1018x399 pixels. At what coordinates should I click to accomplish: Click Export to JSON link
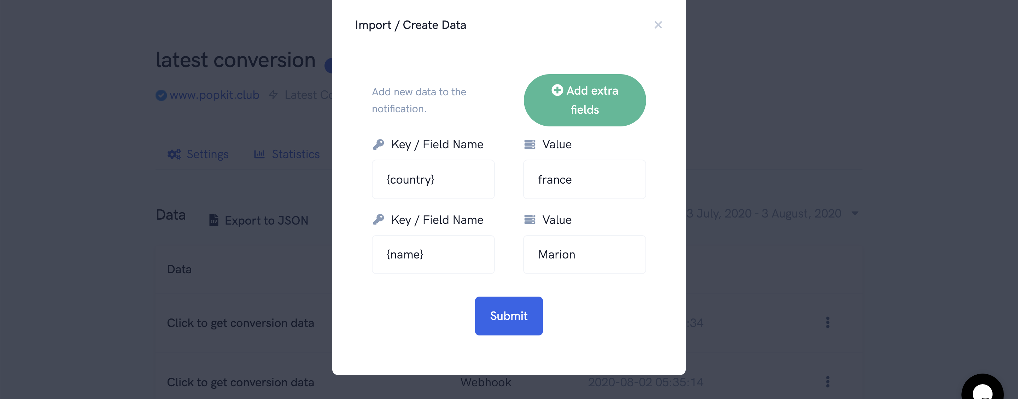(x=259, y=220)
